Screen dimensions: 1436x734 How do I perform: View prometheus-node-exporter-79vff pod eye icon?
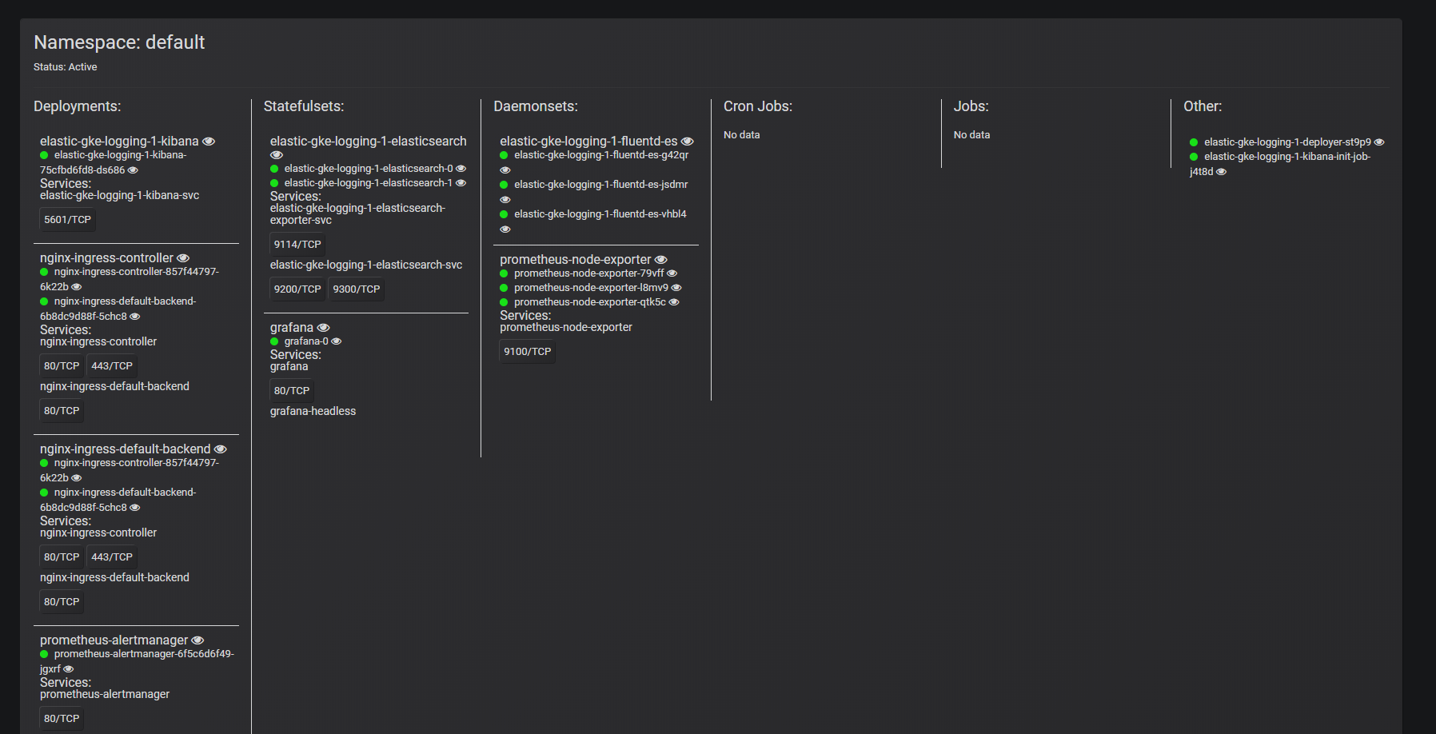tap(672, 273)
